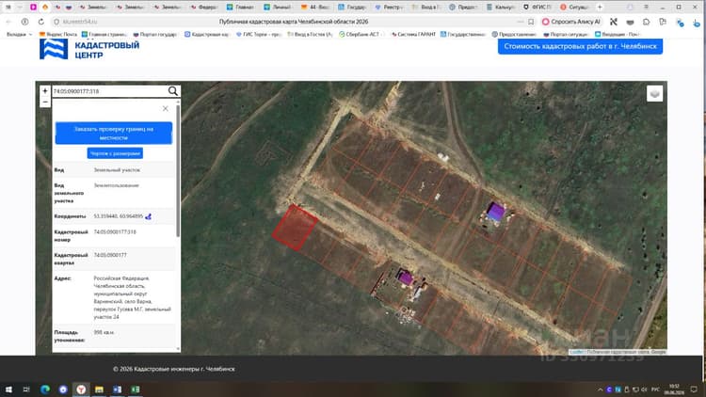Image resolution: width=706 pixels, height=397 pixels.
Task: Click the magnifier search icon in map search box
Action: click(x=173, y=91)
